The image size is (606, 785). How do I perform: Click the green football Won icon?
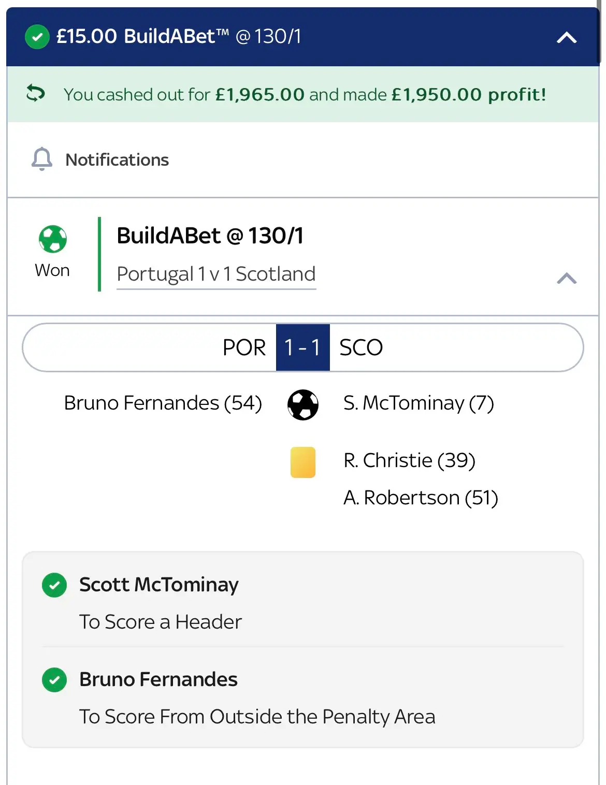[x=53, y=239]
